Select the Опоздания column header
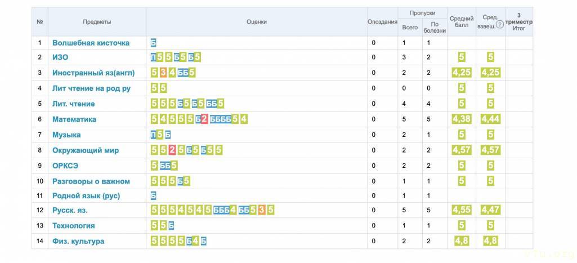The height and width of the screenshot is (263, 577). pyautogui.click(x=382, y=22)
